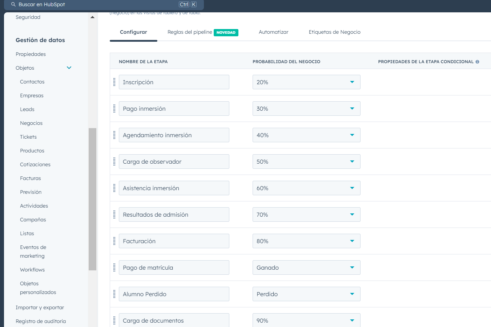Viewport: 491px width, 327px height.
Task: Click drag handle for Asistencia inmersión stage
Action: pos(114,188)
